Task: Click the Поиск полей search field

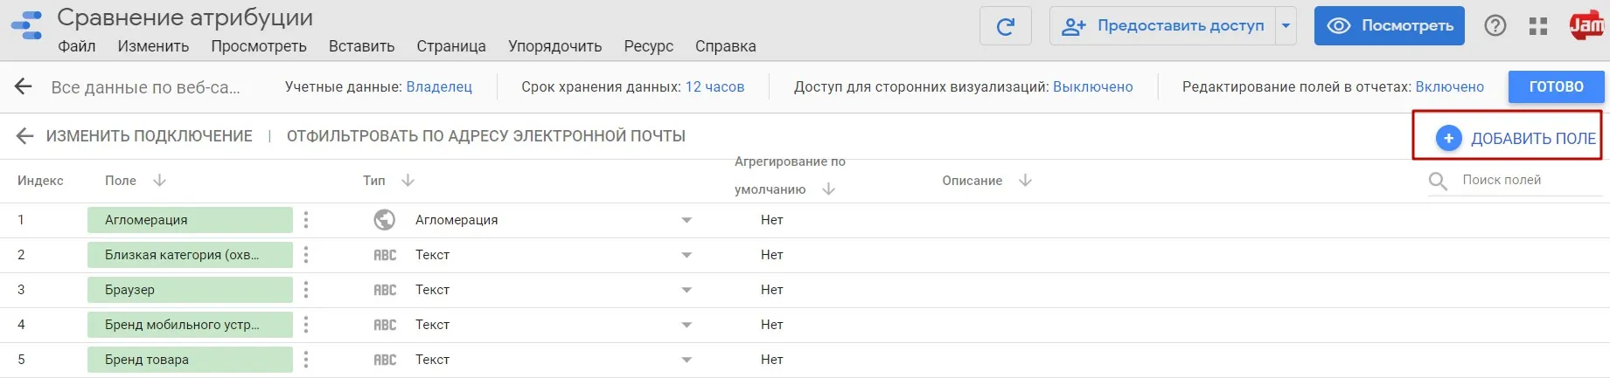Action: click(x=1530, y=180)
